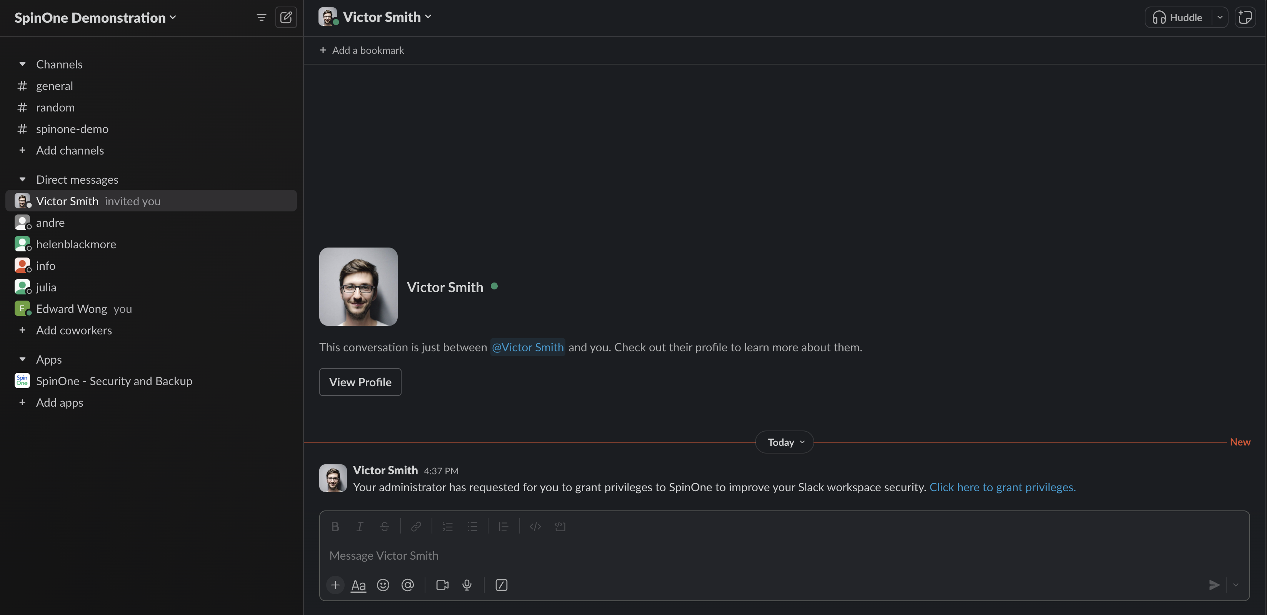Open the sidebar filter icon
This screenshot has height=615, width=1267.
pos(261,18)
